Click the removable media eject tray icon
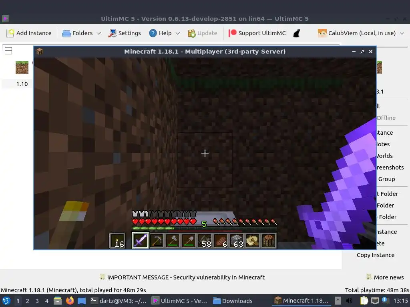 point(338,301)
